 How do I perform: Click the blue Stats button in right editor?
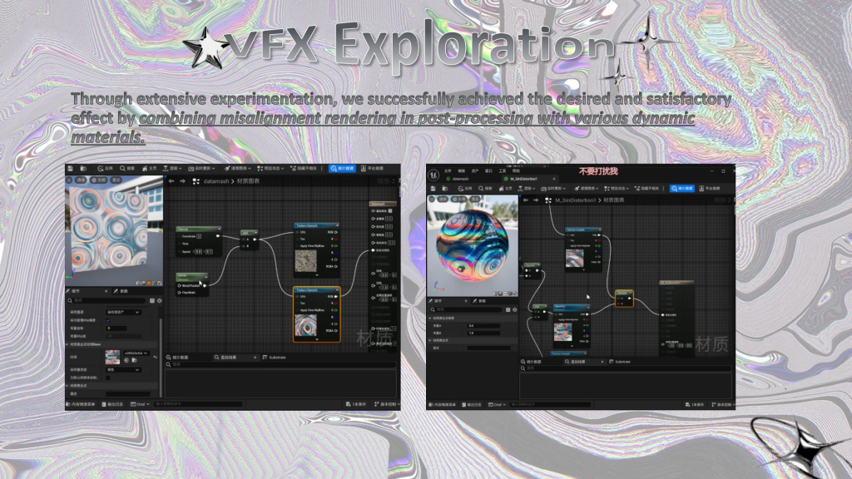[682, 189]
